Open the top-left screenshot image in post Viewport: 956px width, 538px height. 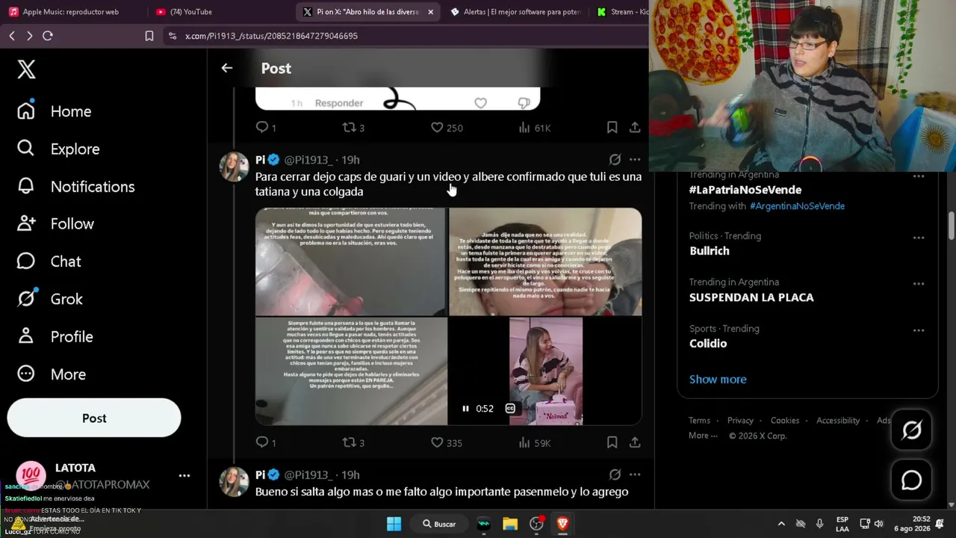tap(351, 262)
